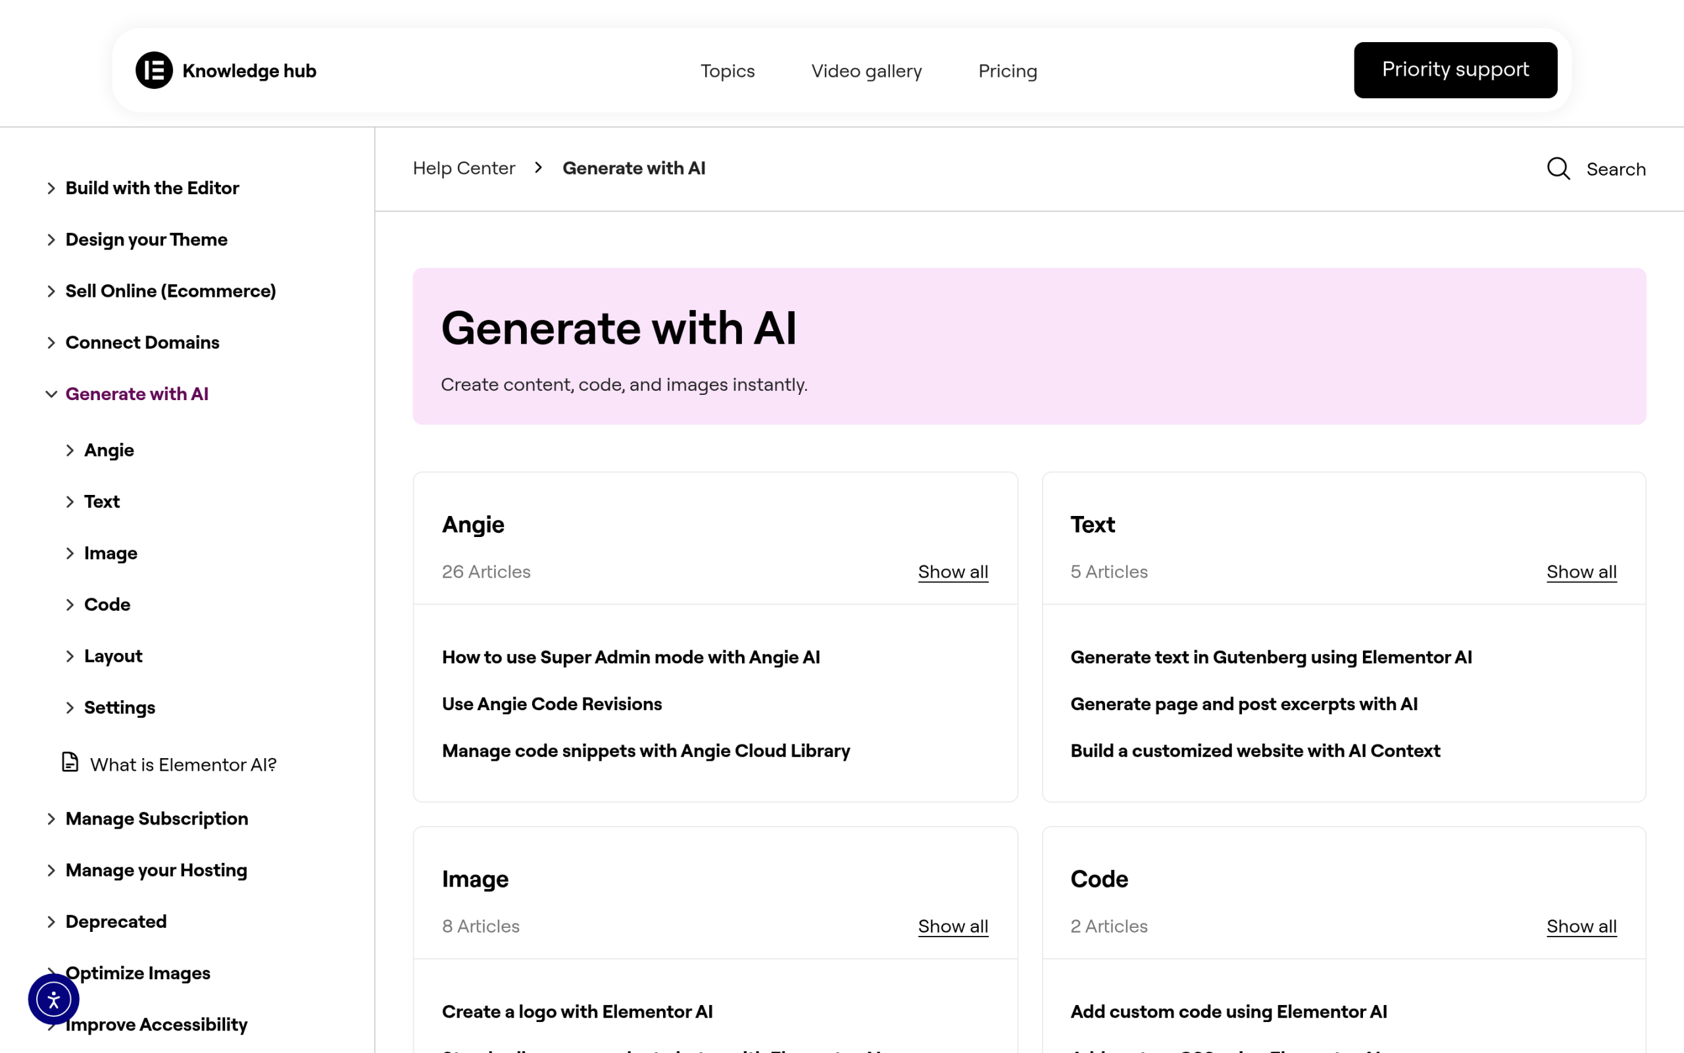Click the 8 Articles count text
Image resolution: width=1684 pixels, height=1053 pixels.
point(480,926)
